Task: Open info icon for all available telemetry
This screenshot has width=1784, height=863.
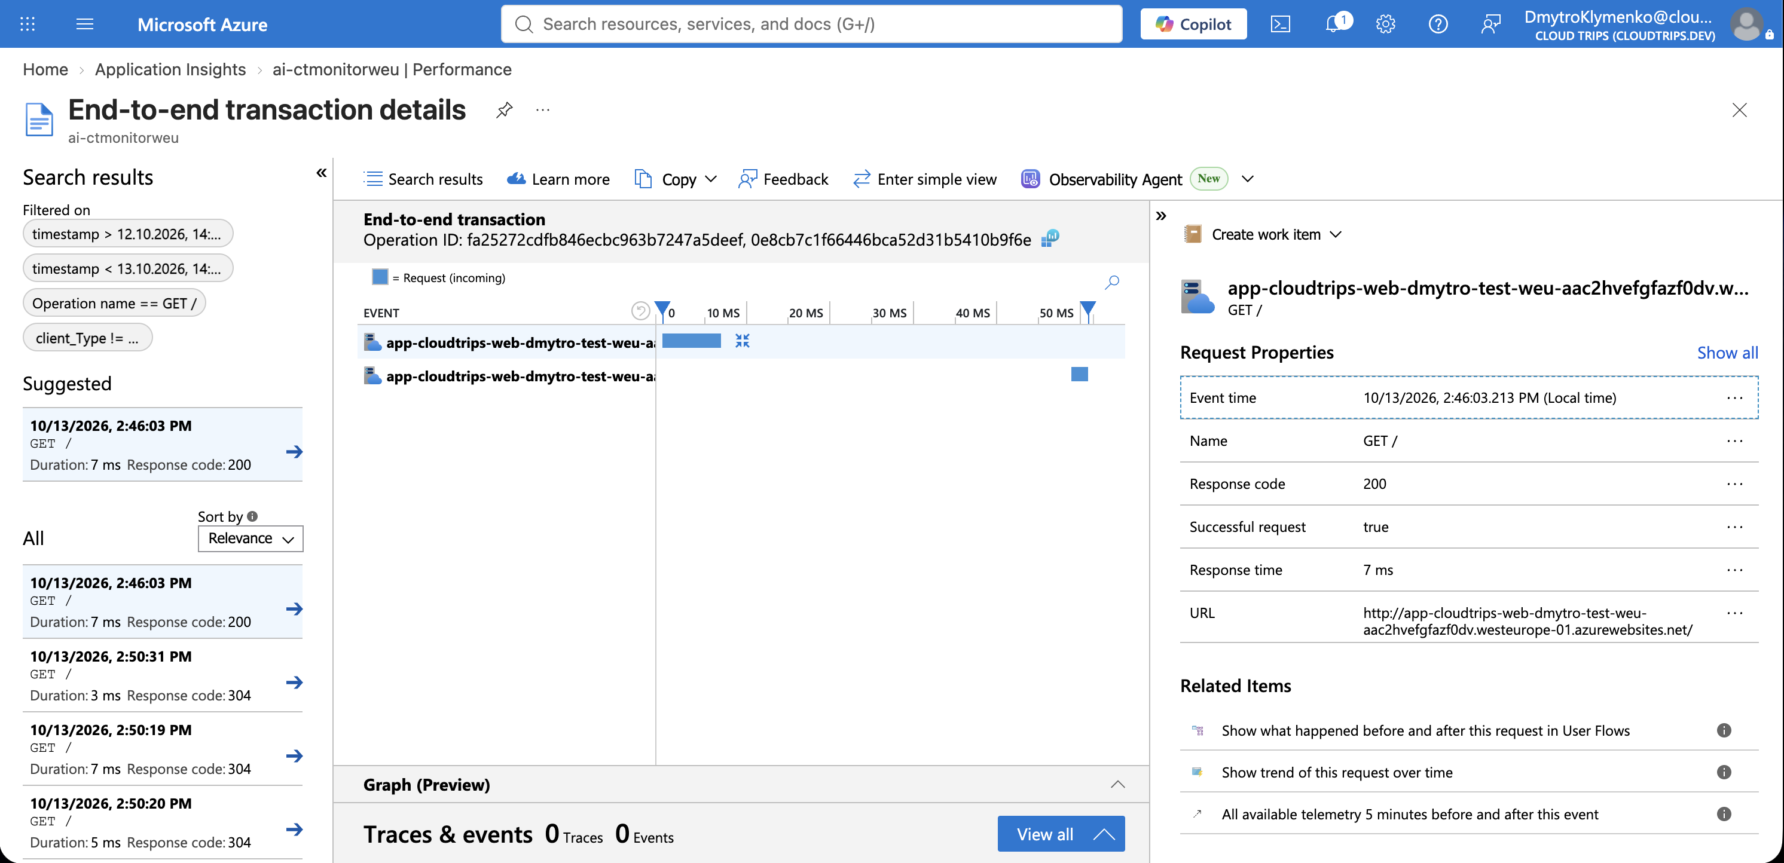Action: (1724, 814)
